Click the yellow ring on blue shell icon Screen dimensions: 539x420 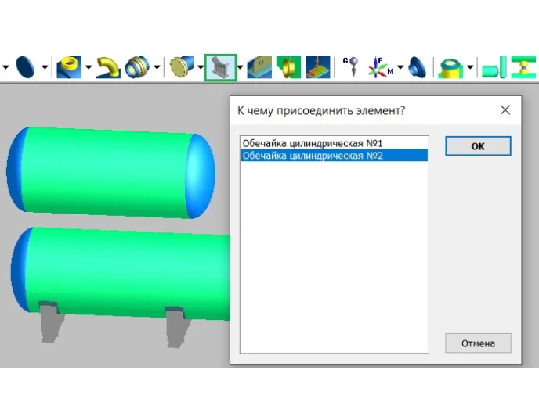69,67
